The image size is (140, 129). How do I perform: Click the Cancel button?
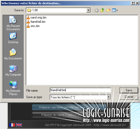[129, 97]
